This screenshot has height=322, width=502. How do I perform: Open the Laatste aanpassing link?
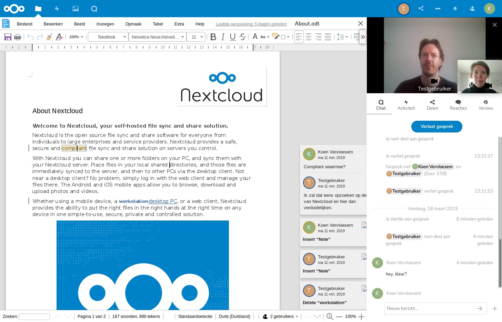[251, 24]
